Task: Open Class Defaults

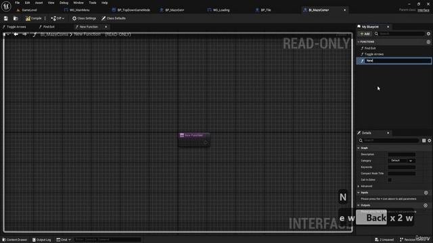Action: (x=113, y=18)
